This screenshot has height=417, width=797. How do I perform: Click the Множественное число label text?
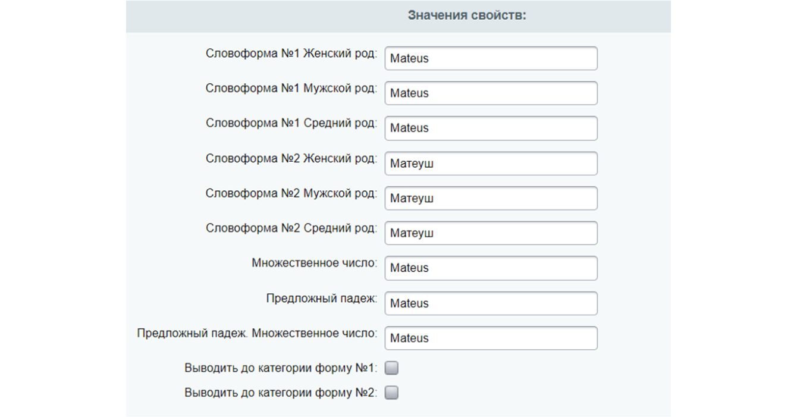pos(314,263)
